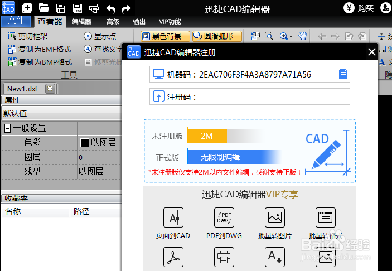
Task: Click the New file icon in title bar
Action: click(27, 8)
